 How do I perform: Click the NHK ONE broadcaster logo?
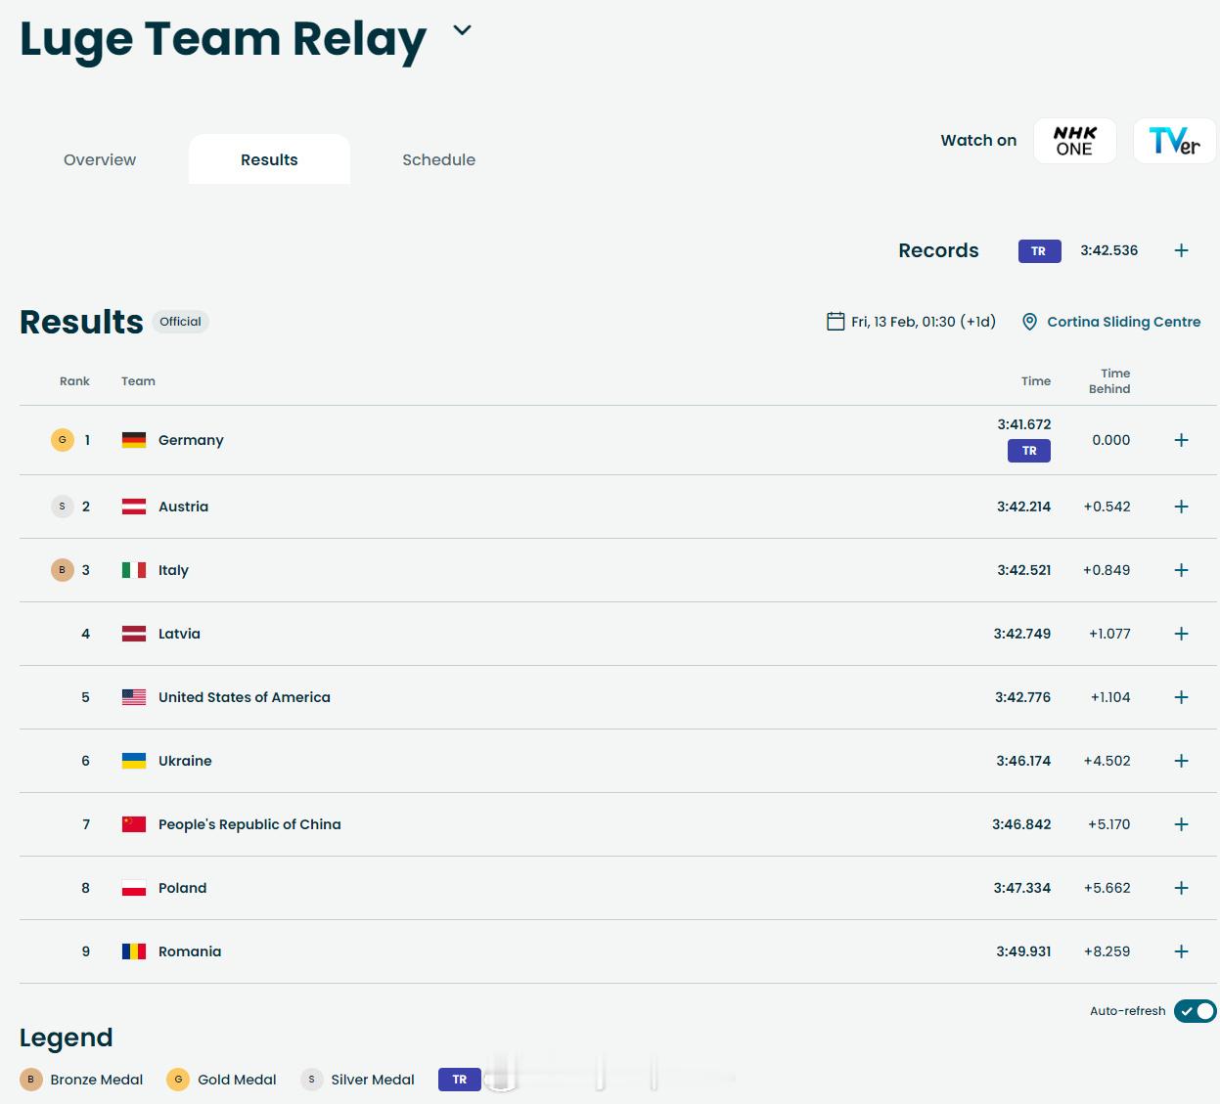click(x=1074, y=141)
